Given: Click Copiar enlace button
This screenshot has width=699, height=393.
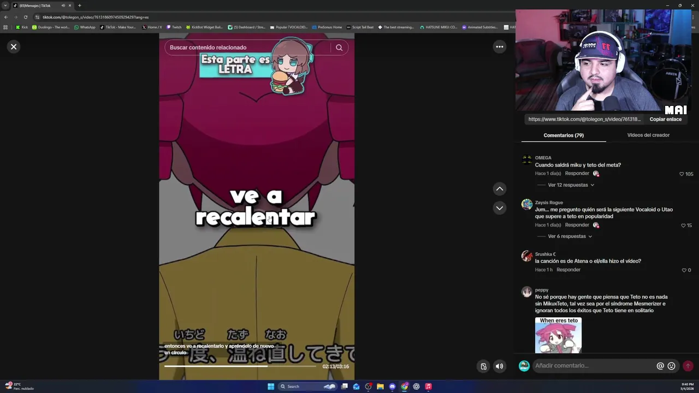Looking at the screenshot, I should tap(666, 119).
